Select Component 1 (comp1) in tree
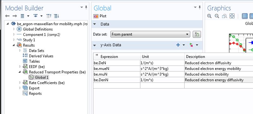The height and width of the screenshot is (114, 253). click(x=41, y=35)
